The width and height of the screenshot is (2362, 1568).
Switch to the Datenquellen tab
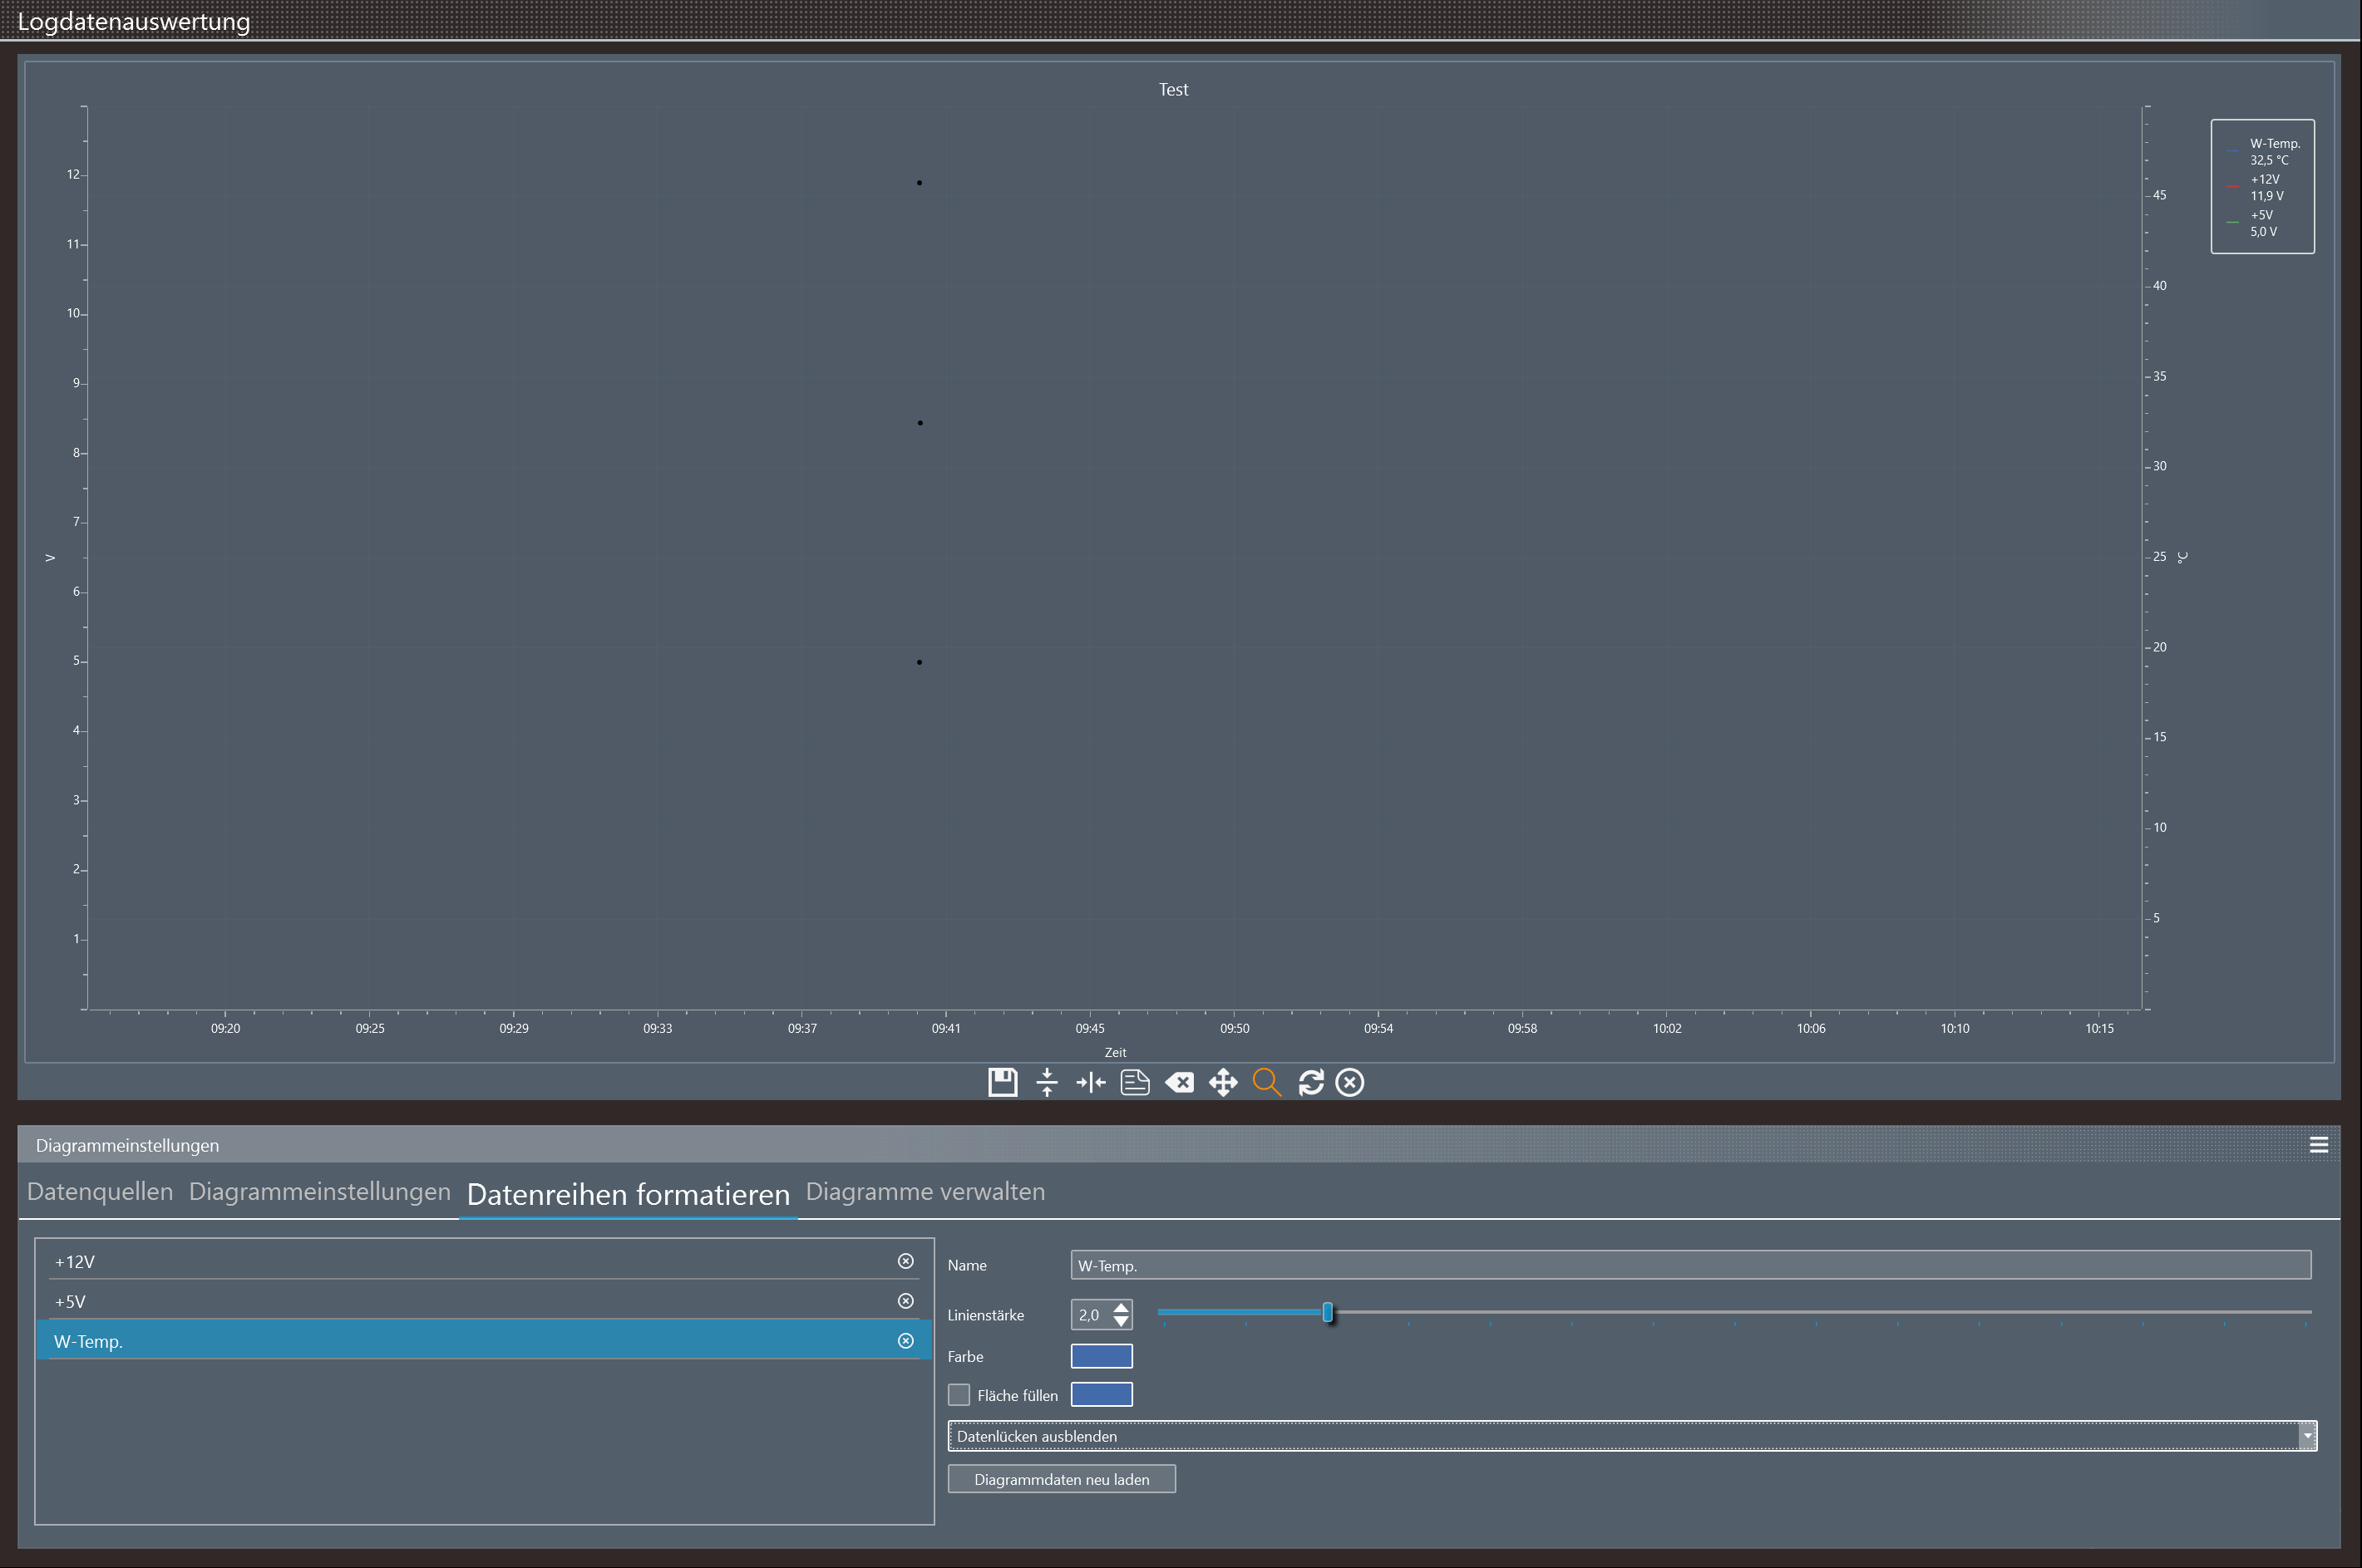[100, 1191]
